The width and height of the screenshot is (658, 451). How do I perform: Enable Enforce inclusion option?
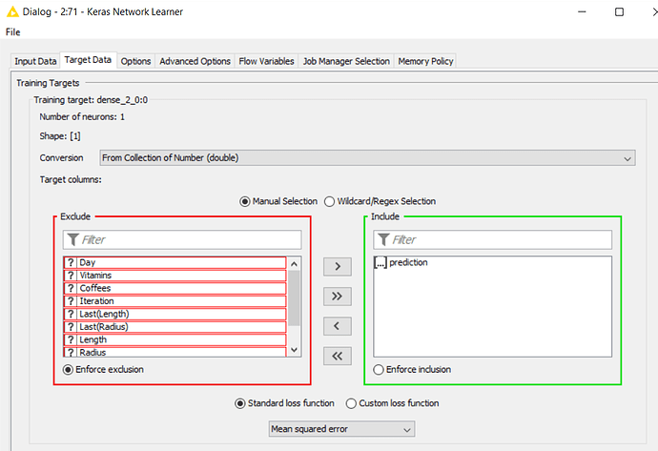[x=379, y=370]
